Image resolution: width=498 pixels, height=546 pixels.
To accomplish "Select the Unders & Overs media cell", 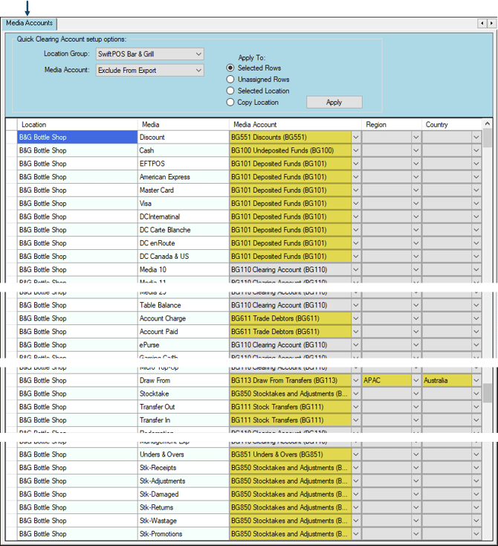I will click(183, 455).
